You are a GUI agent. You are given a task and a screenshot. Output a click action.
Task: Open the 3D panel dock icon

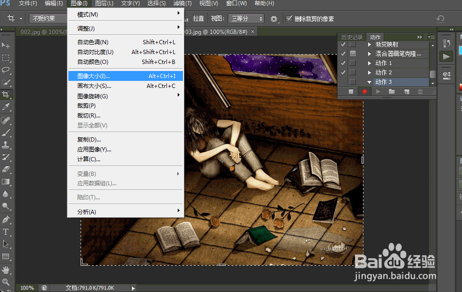[446, 76]
